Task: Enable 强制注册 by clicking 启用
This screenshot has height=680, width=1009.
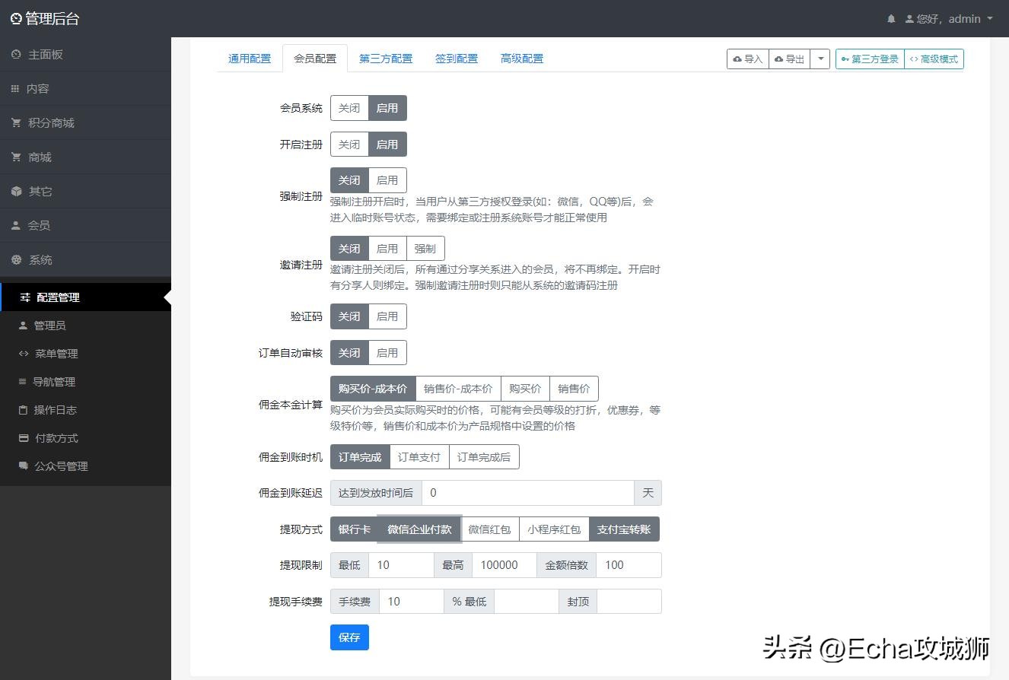Action: coord(387,180)
